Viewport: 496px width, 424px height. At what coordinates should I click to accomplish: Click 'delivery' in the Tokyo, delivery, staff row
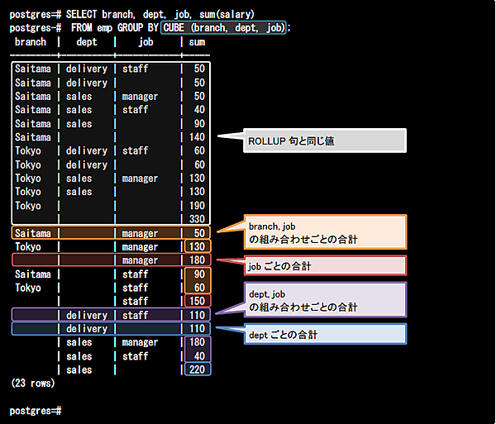point(87,150)
